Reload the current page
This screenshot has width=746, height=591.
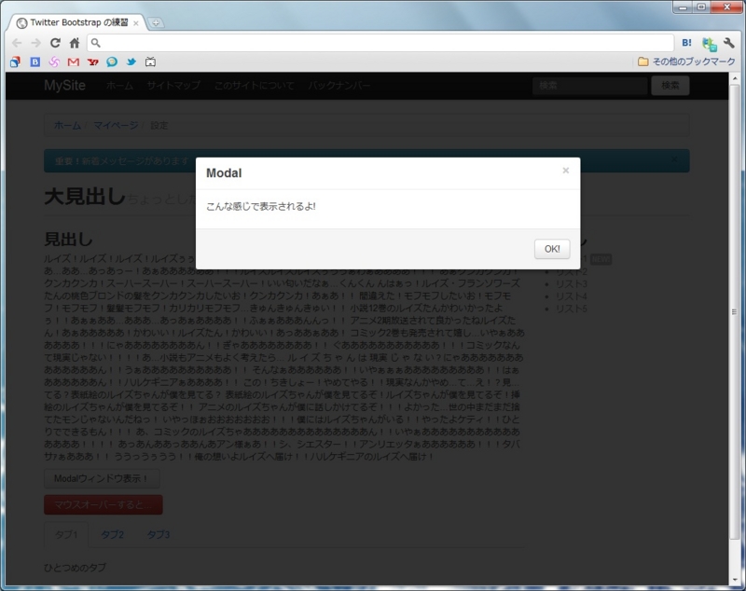pyautogui.click(x=55, y=43)
